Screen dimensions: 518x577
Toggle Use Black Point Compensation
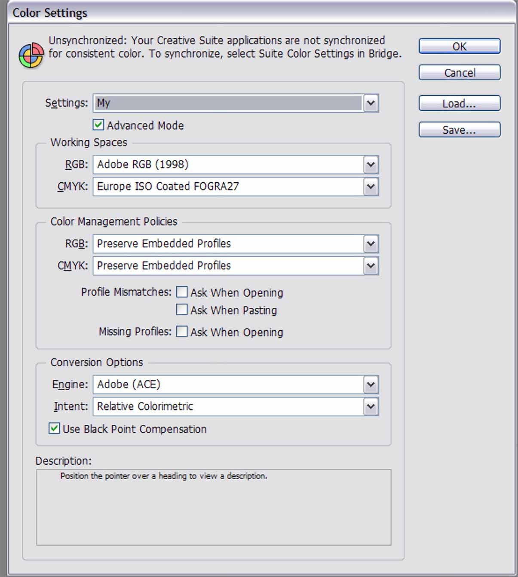pos(54,429)
